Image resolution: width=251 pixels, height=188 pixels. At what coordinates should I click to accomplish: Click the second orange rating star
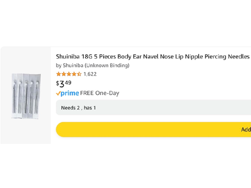point(64,74)
